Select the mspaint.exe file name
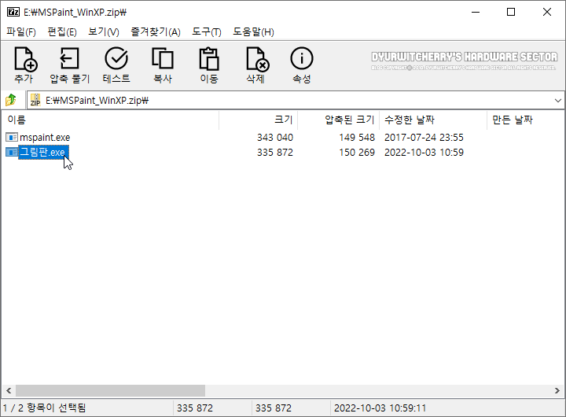Image resolution: width=566 pixels, height=417 pixels. point(45,138)
